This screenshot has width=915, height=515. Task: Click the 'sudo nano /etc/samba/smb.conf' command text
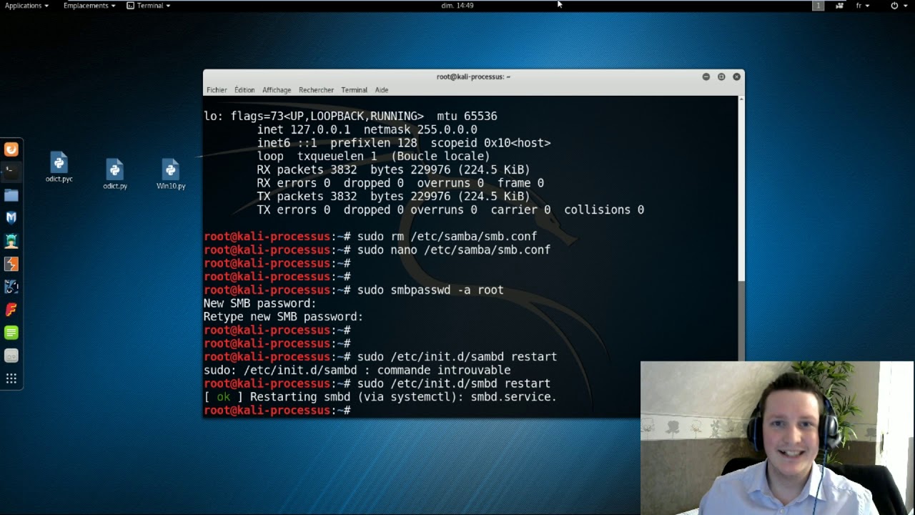coord(454,250)
